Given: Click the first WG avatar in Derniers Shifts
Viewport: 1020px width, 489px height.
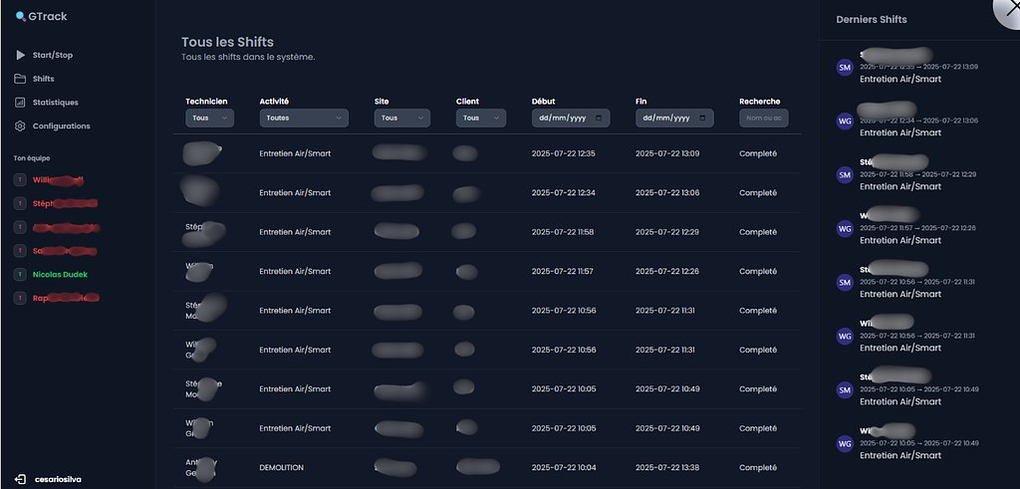Looking at the screenshot, I should [x=845, y=122].
